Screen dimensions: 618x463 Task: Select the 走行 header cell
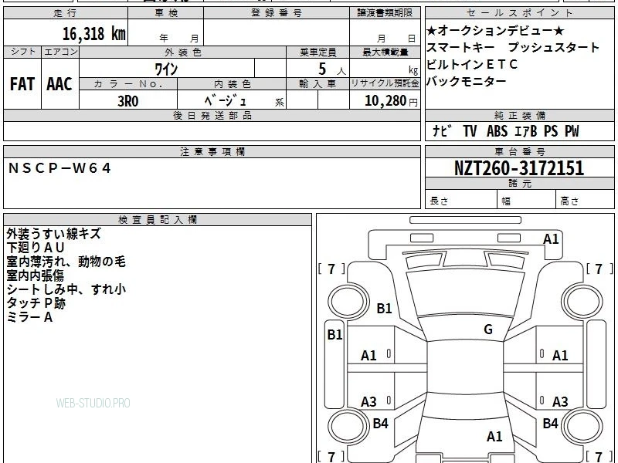pyautogui.click(x=66, y=13)
